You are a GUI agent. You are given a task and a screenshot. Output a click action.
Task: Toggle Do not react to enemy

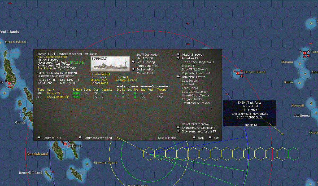(x=195, y=124)
